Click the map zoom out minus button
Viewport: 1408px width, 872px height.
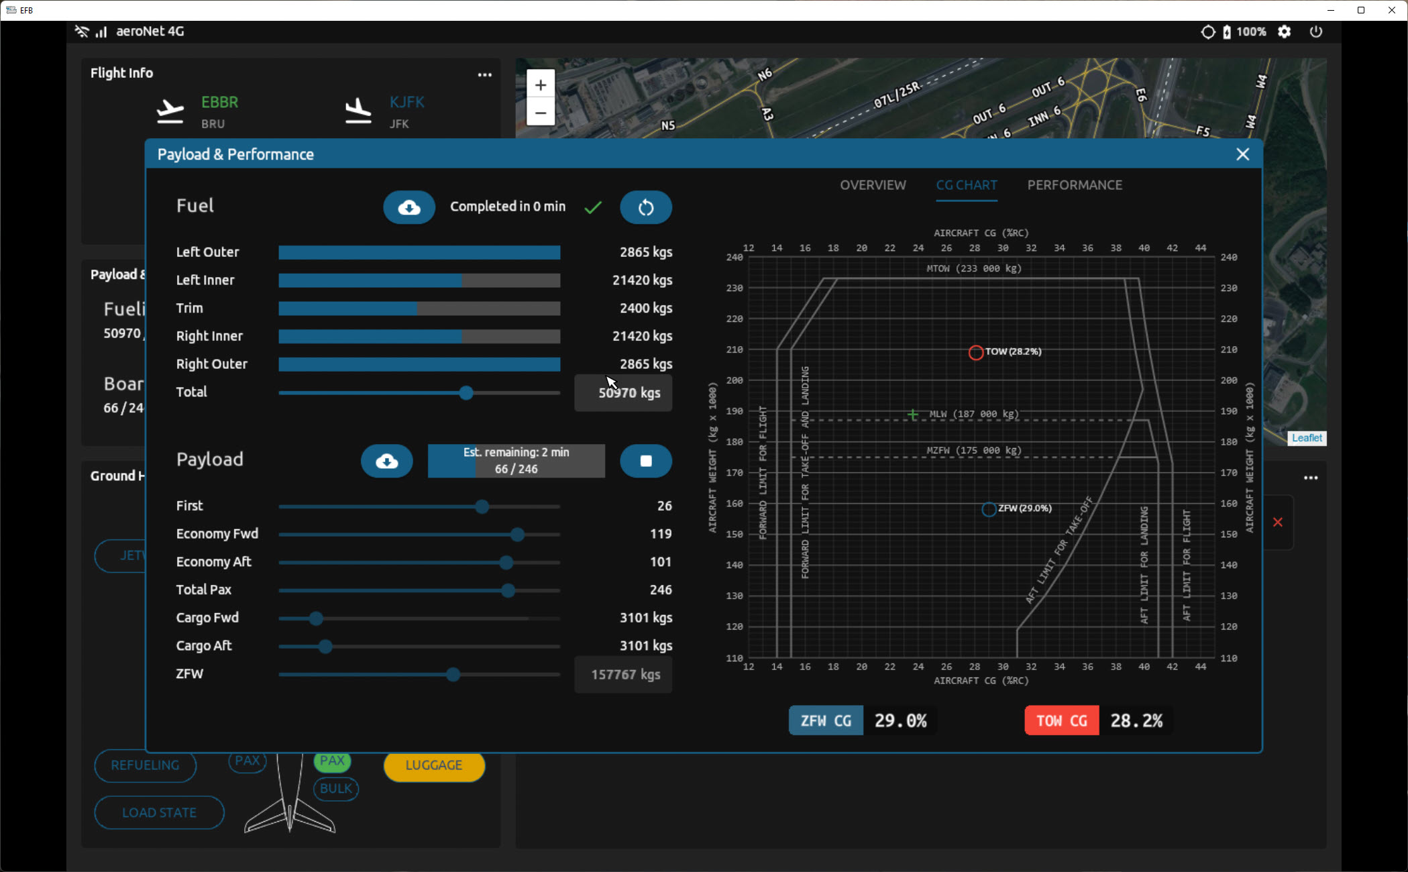[540, 112]
